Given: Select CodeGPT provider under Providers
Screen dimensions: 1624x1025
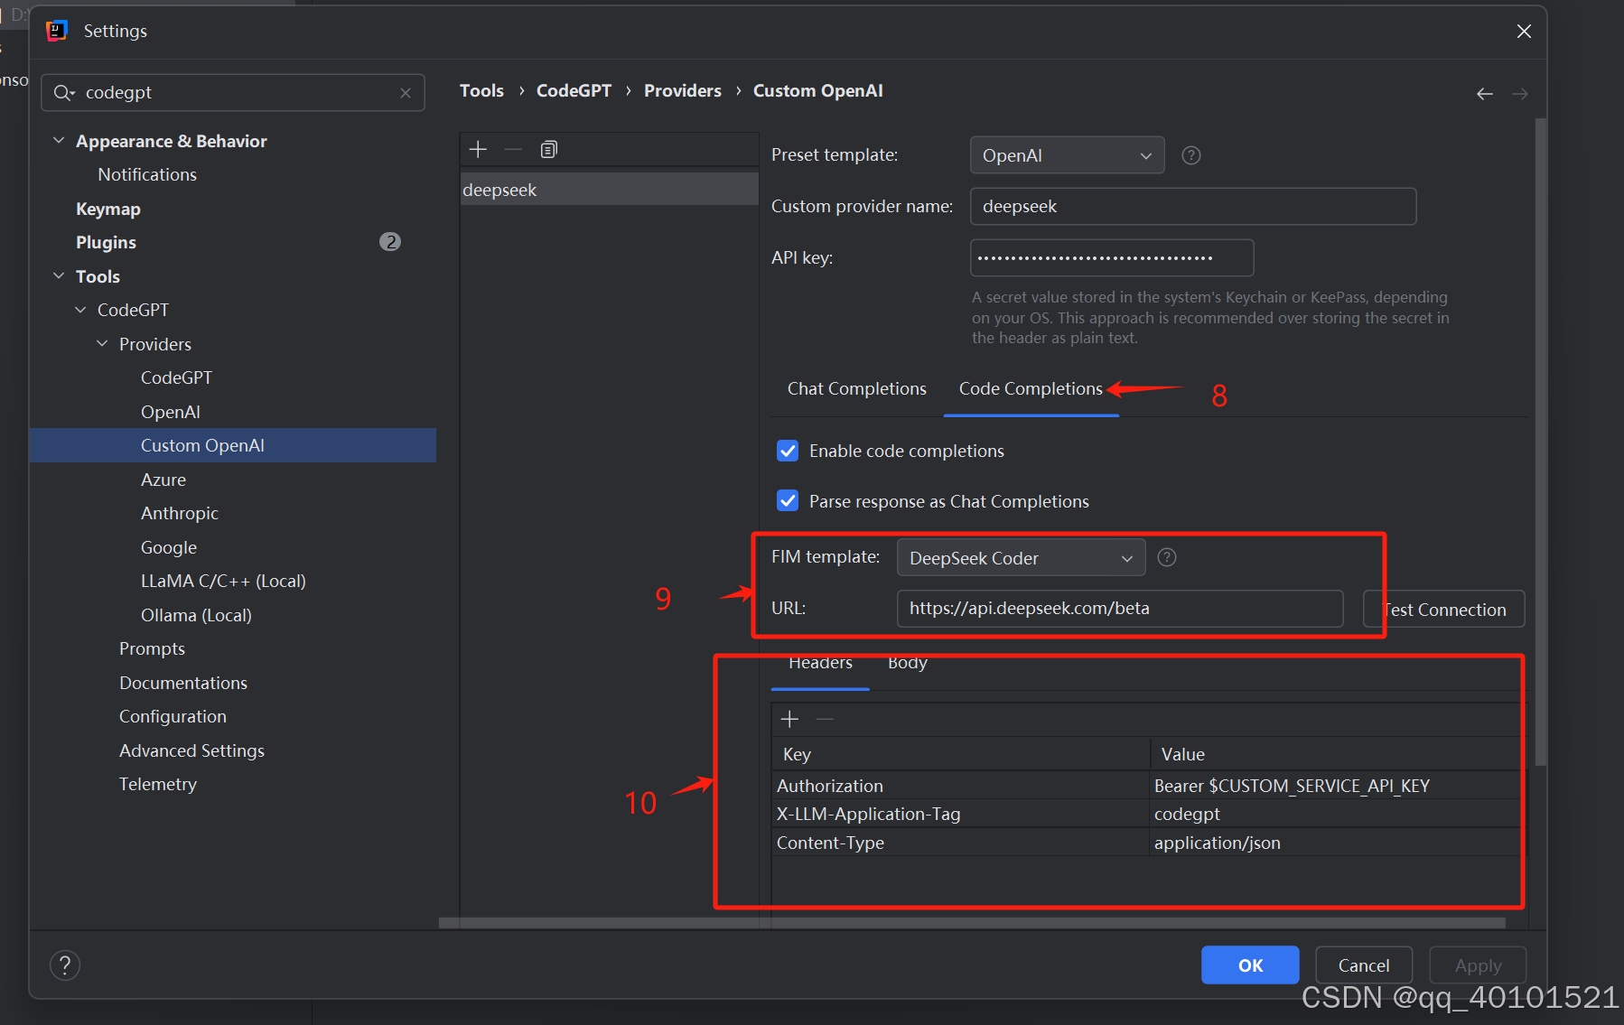Looking at the screenshot, I should pos(176,377).
